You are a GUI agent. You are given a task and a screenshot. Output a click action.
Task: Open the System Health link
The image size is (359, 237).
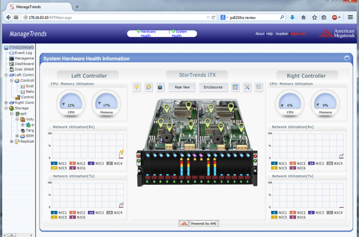[179, 34]
